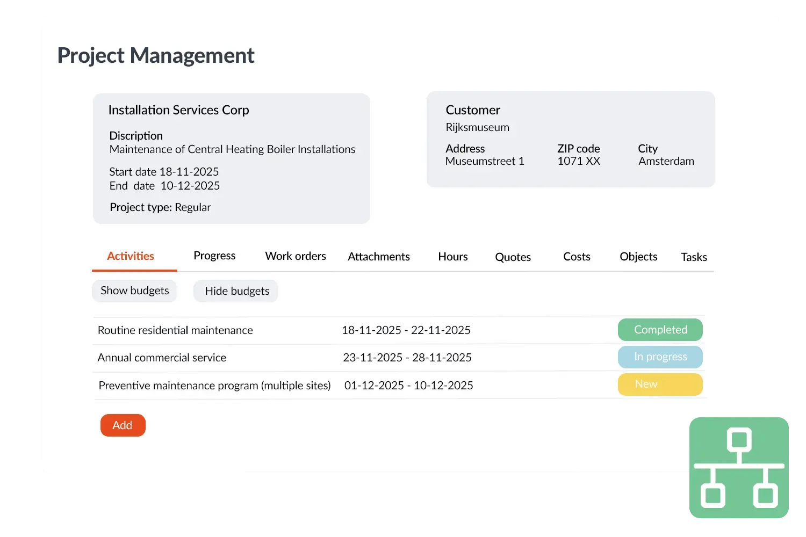
Task: Switch to the Activities tab
Action: click(131, 256)
